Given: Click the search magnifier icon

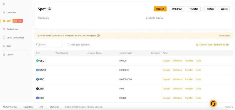Looking at the screenshot, I should 38,45.
